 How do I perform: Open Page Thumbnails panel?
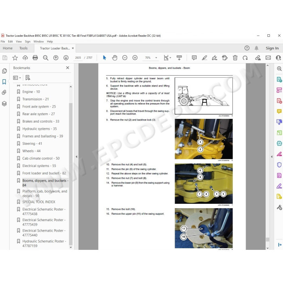(x=4, y=71)
